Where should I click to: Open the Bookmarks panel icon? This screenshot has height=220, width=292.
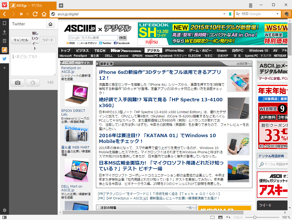[4, 23]
